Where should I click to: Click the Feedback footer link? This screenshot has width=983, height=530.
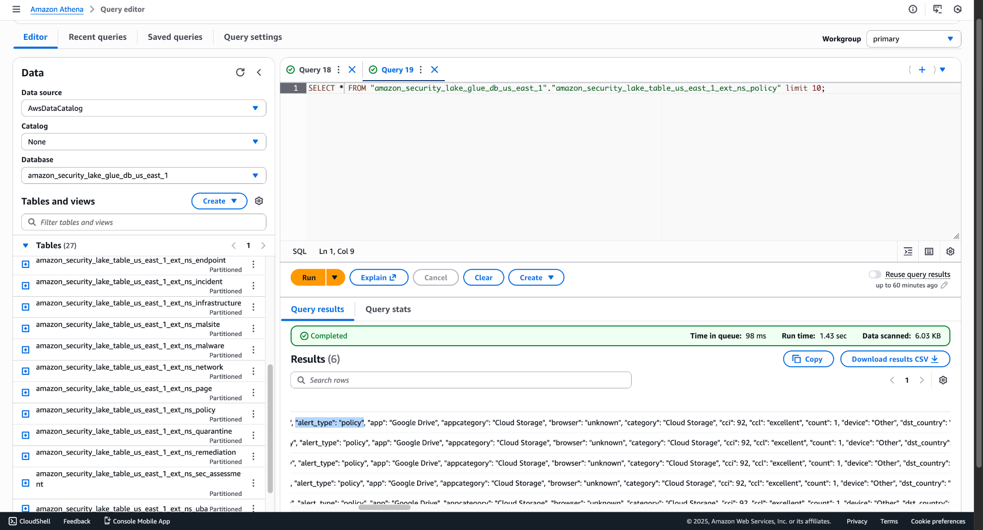(x=77, y=521)
